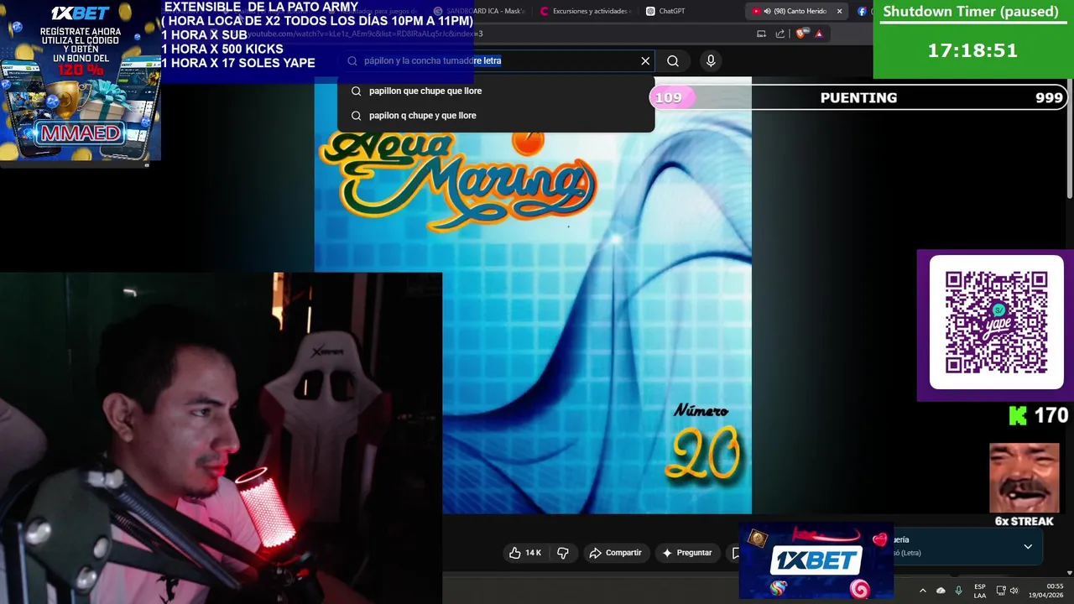Click the laughing man streak image
This screenshot has width=1074, height=604.
1024,477
